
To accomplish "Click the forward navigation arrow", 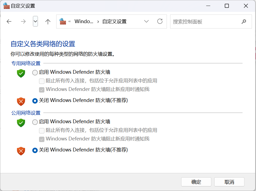I will 23,22.
